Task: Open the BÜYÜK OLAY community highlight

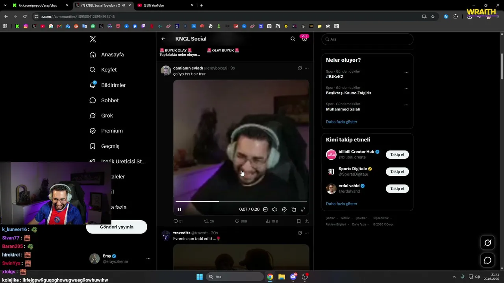Action: (180, 52)
